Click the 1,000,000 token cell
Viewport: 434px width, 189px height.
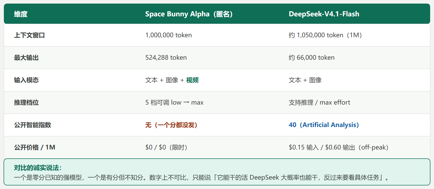[169, 35]
